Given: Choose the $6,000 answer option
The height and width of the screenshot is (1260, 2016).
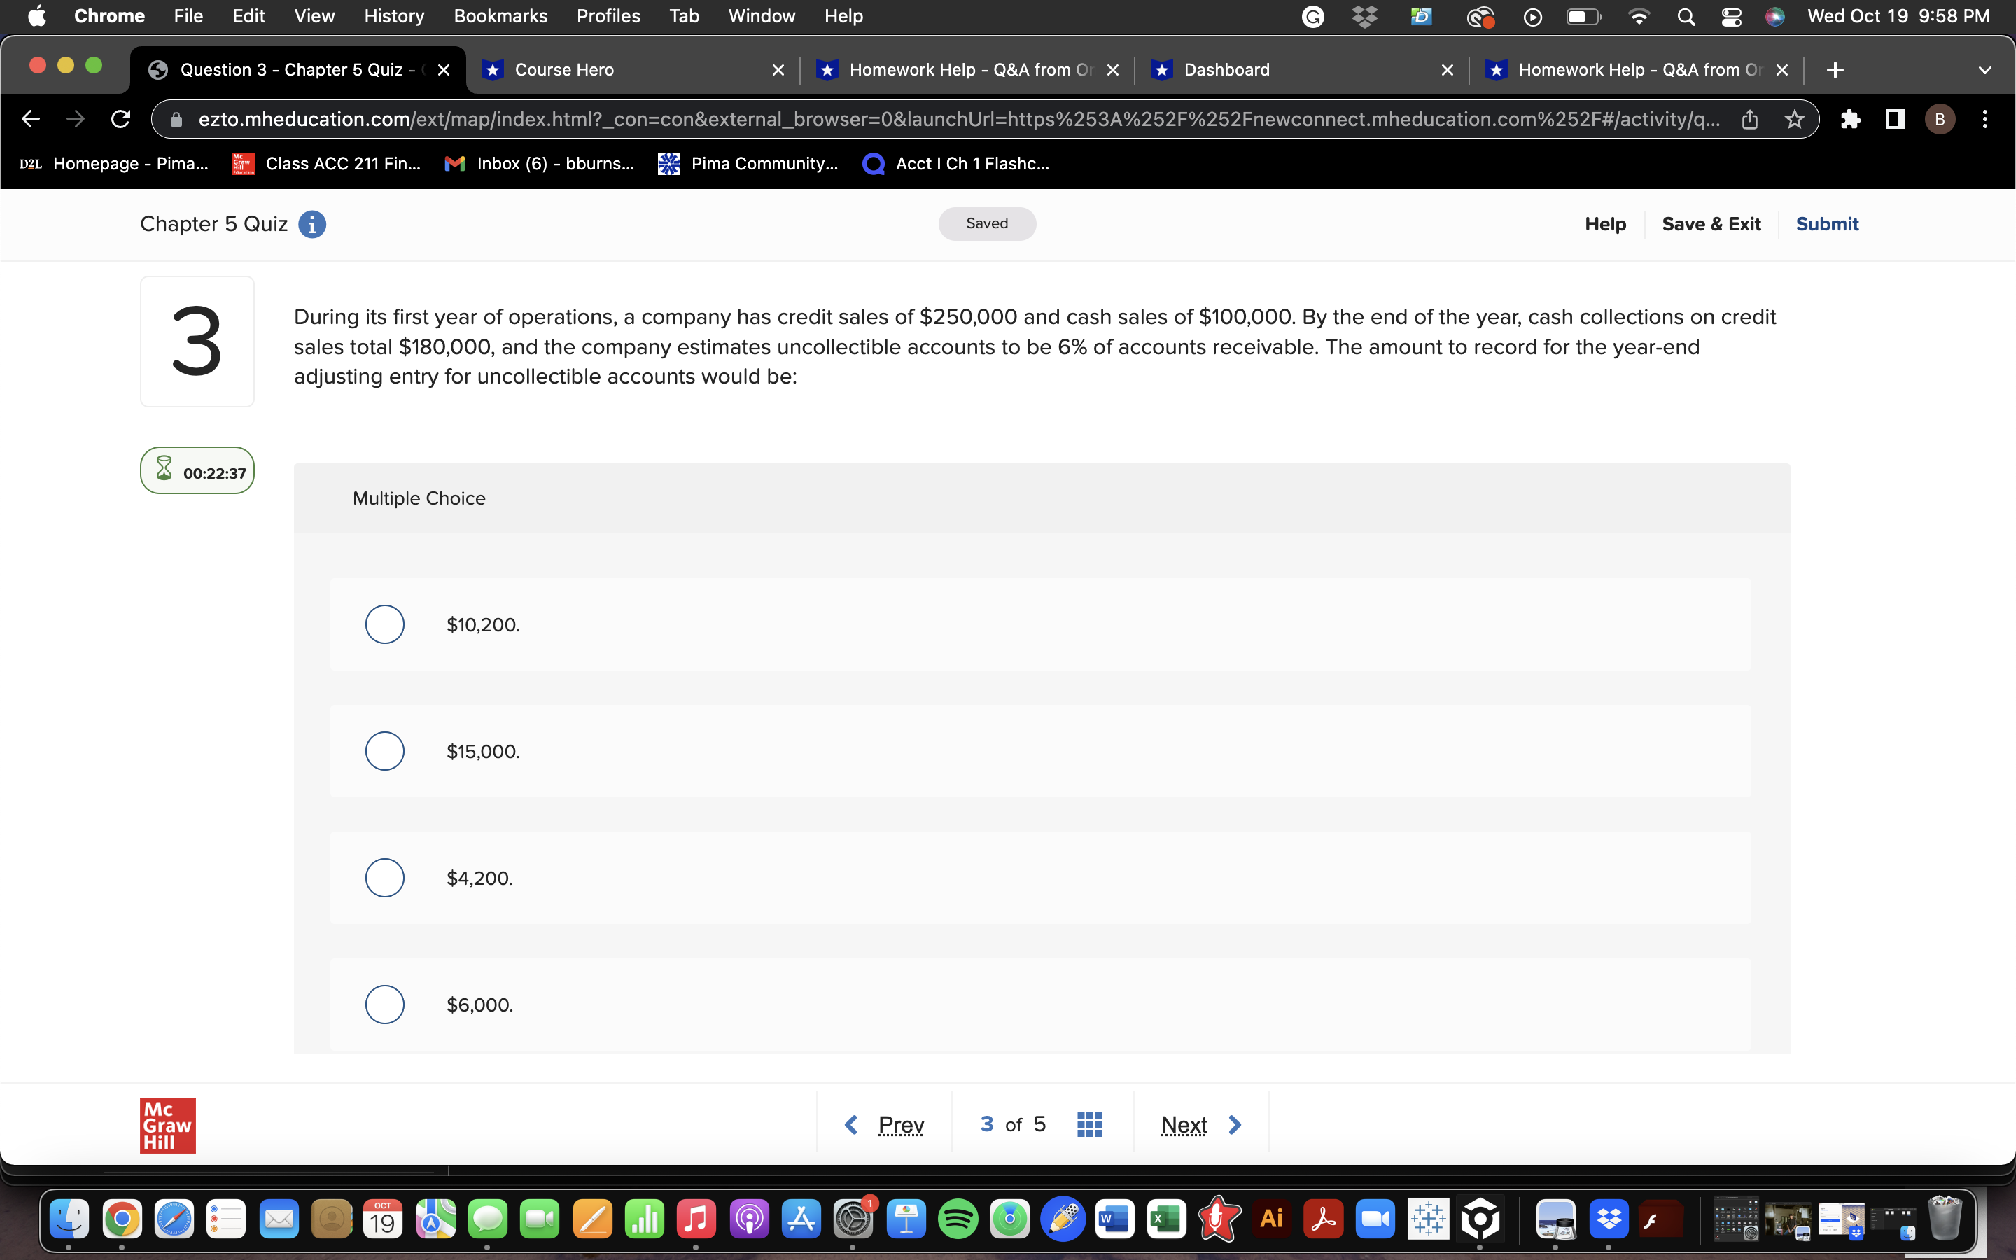Looking at the screenshot, I should click(x=384, y=1003).
